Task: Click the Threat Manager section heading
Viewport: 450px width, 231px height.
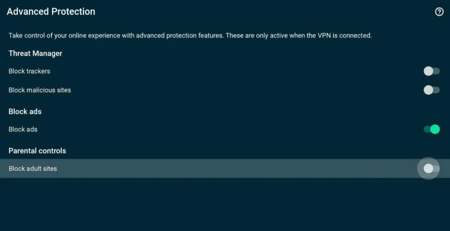Action: tap(35, 53)
